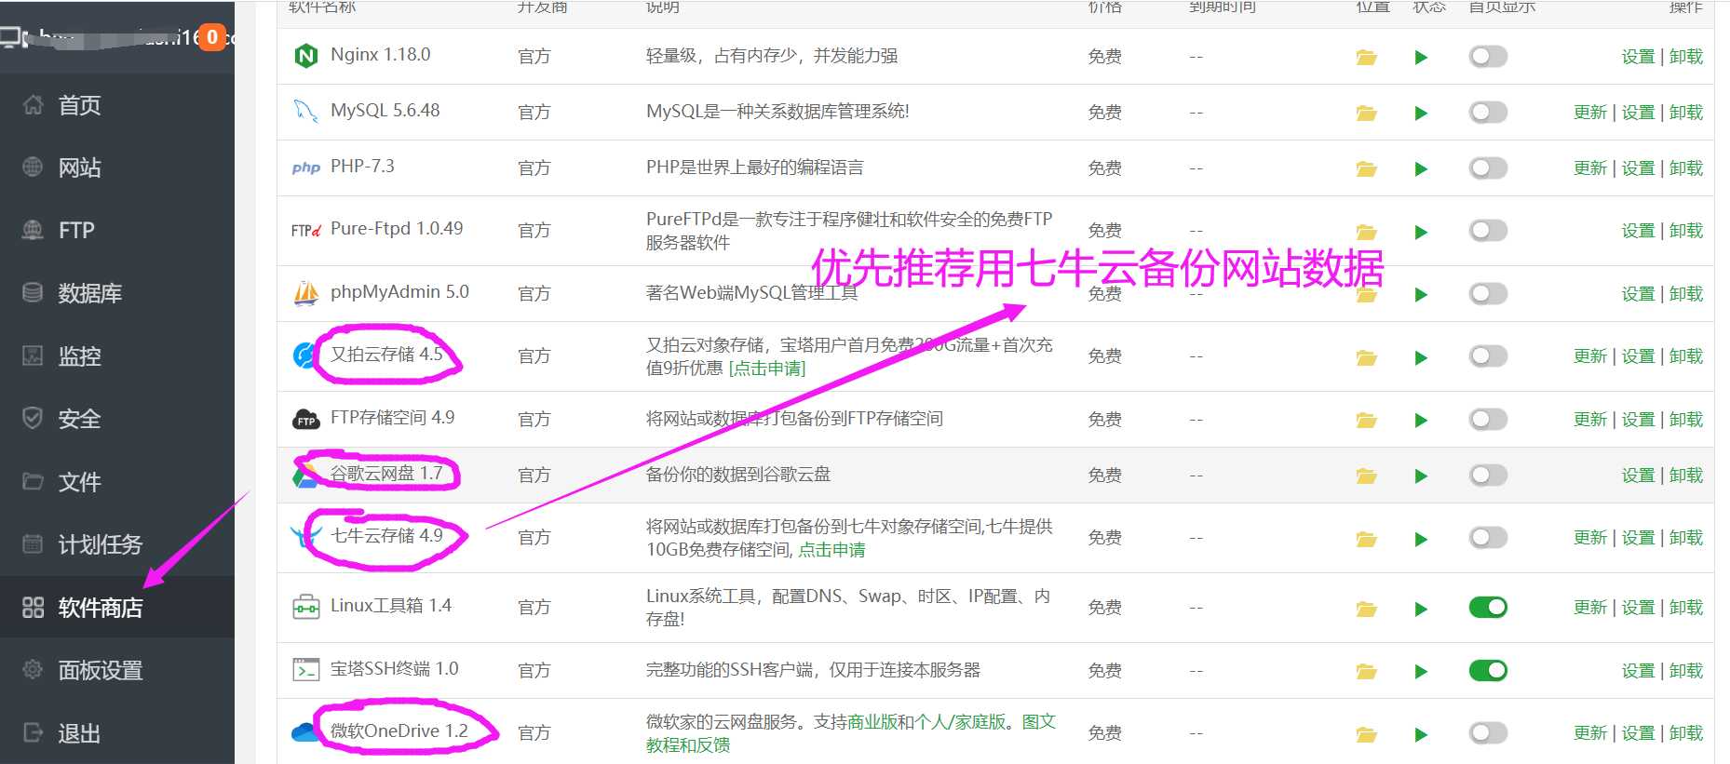Open folder location for MySQL 5.6.48

1366,114
